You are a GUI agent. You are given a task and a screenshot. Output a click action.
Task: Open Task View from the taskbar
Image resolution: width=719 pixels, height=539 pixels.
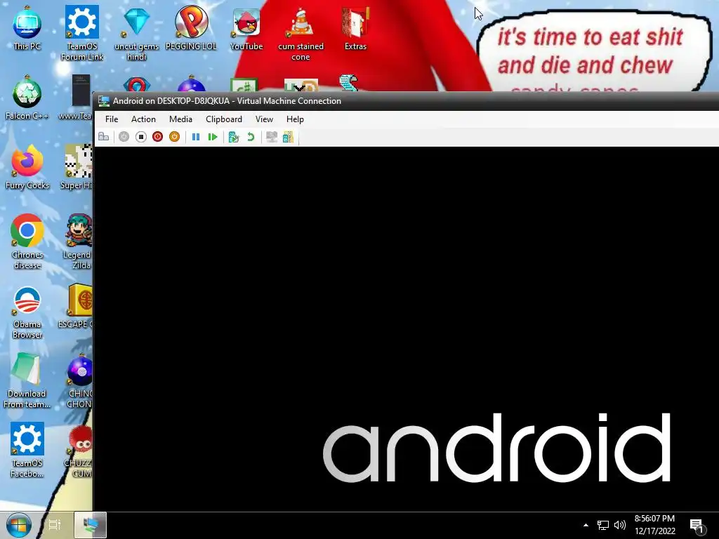(55, 525)
